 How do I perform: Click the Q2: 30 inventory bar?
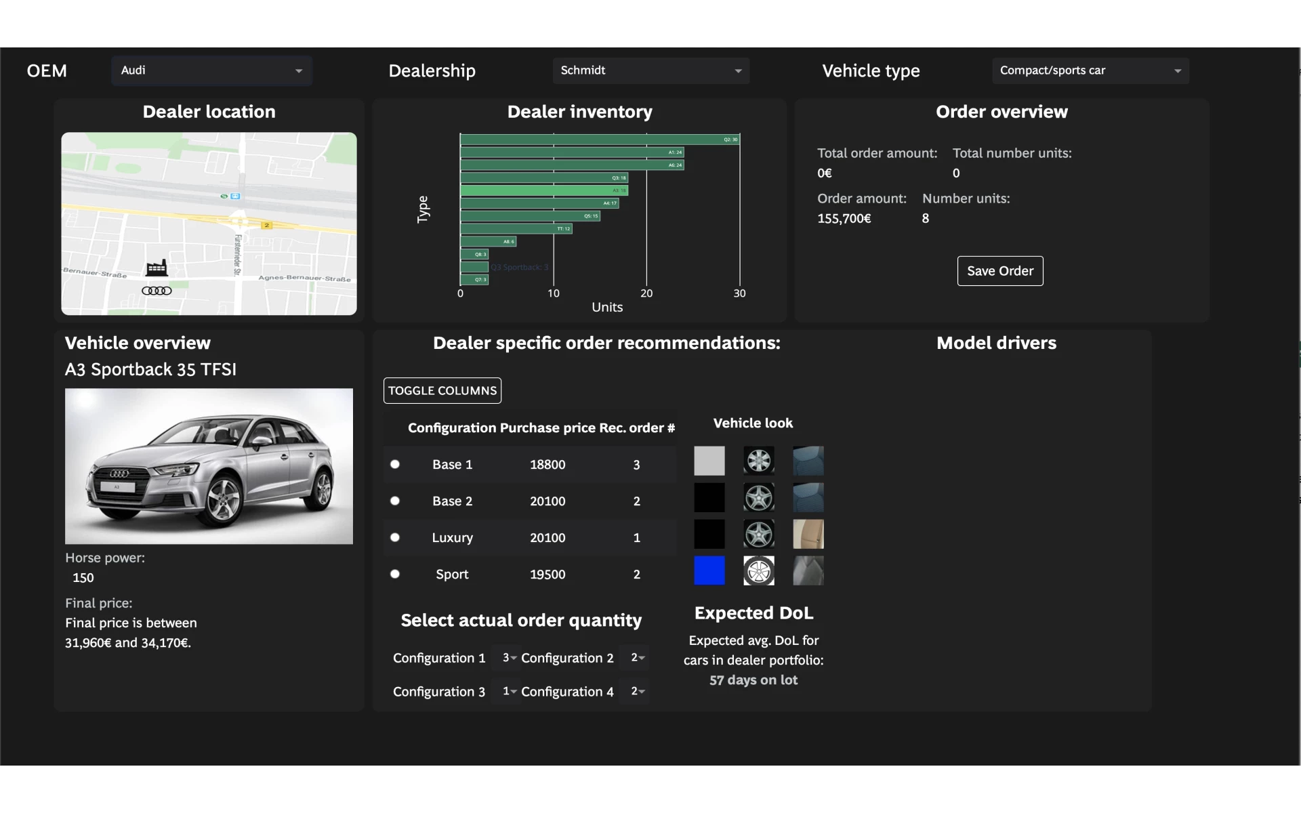pyautogui.click(x=600, y=140)
